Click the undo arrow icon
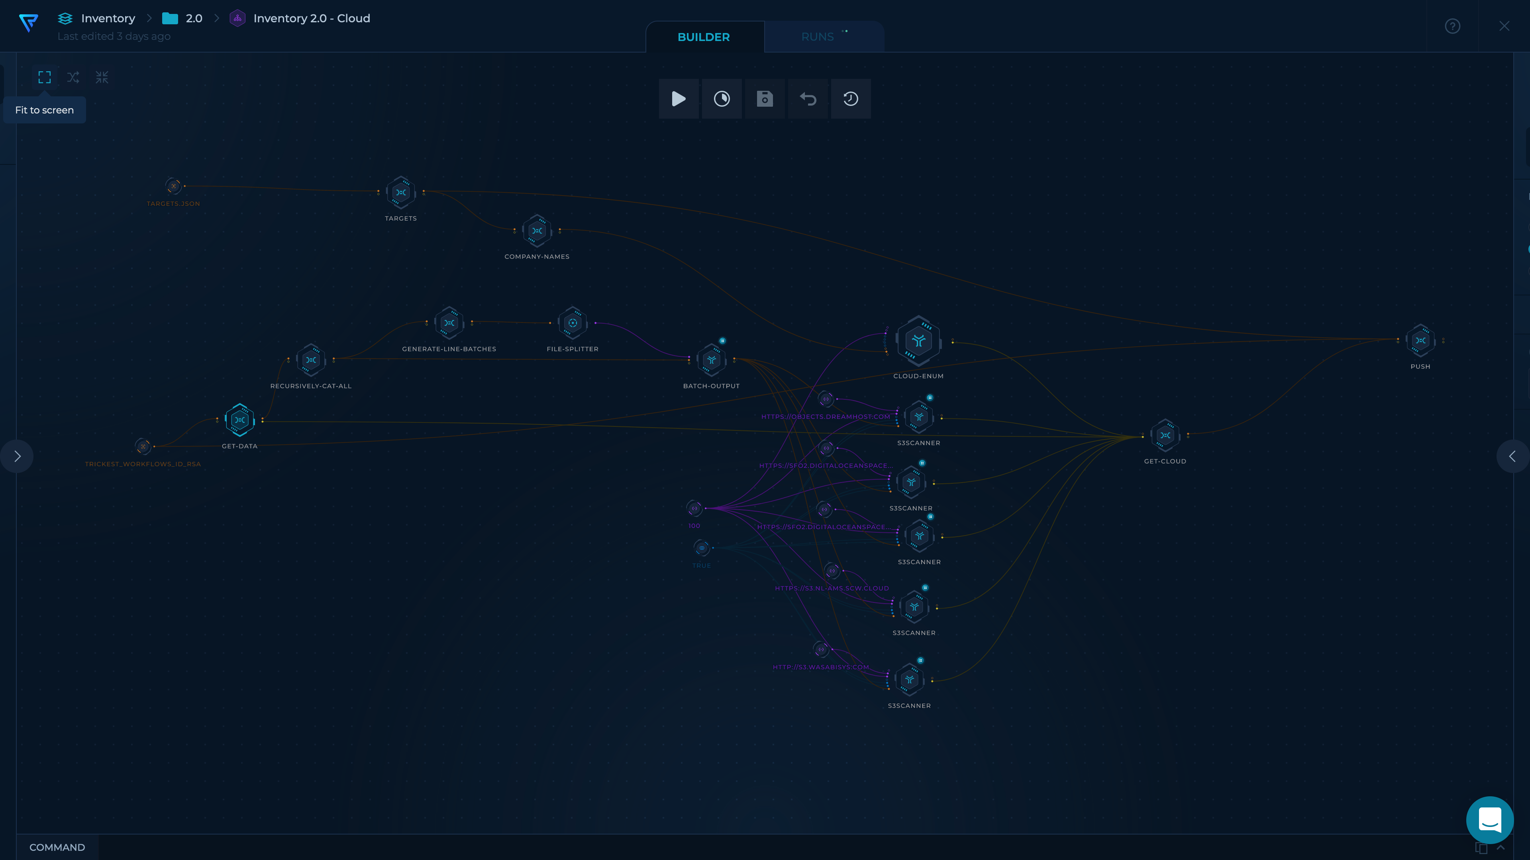This screenshot has height=860, width=1530. (808, 98)
